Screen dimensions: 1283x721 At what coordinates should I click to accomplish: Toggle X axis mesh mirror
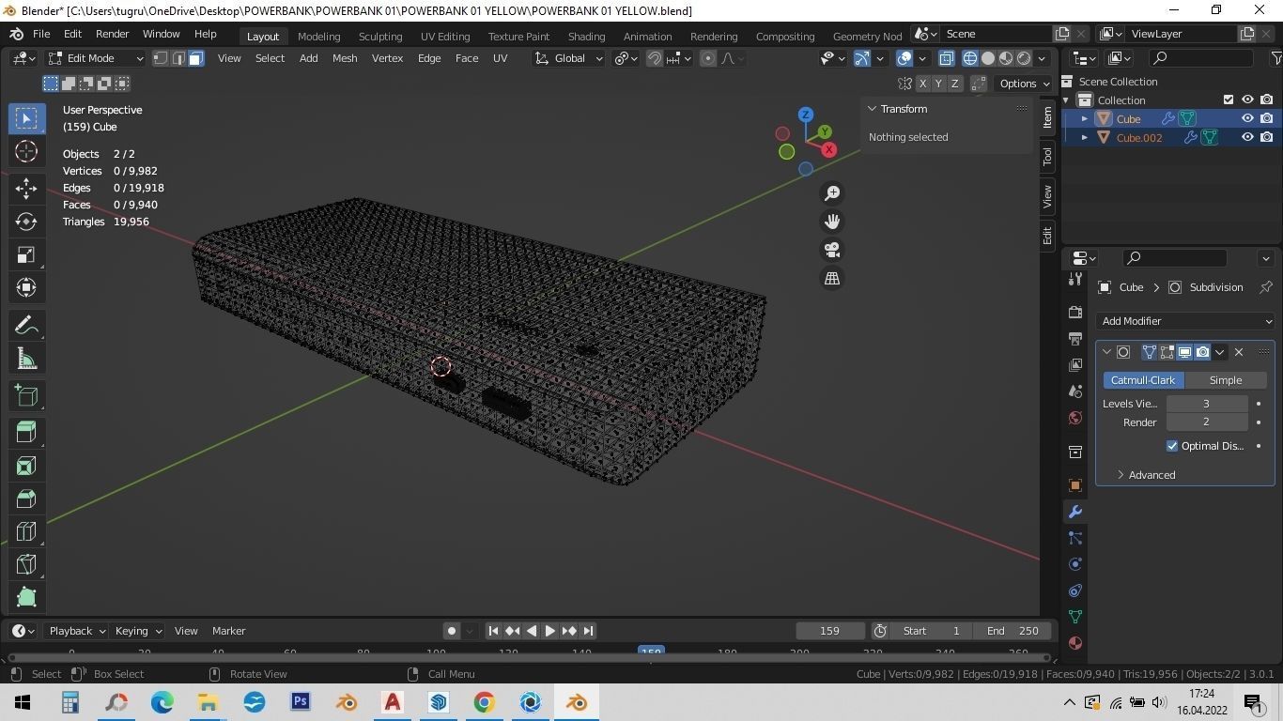[x=922, y=84]
